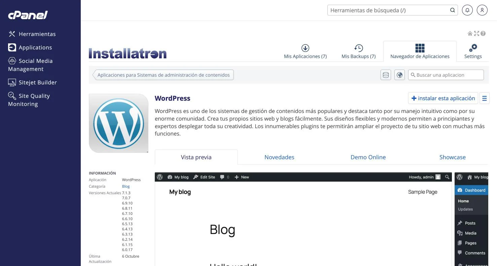Click the Installatron logo

coord(128,53)
